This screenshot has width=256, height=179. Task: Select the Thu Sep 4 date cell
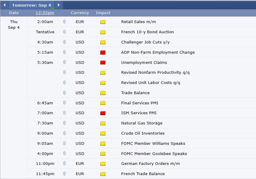14,25
